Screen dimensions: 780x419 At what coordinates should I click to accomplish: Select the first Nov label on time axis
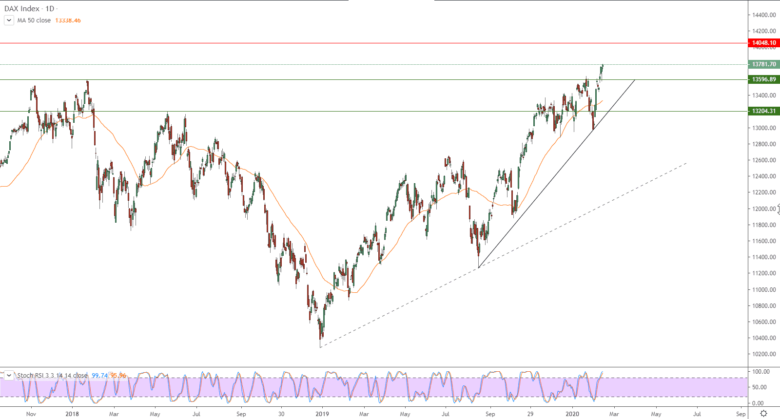point(31,414)
